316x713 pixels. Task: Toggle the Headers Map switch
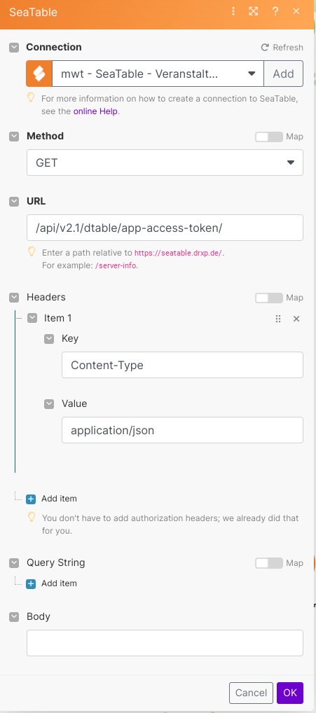(x=269, y=298)
